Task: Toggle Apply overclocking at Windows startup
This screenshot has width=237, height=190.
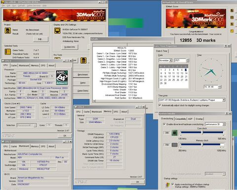Action: pos(172,184)
